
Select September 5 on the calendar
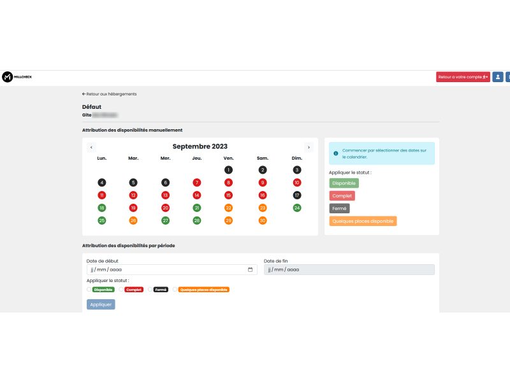[133, 183]
